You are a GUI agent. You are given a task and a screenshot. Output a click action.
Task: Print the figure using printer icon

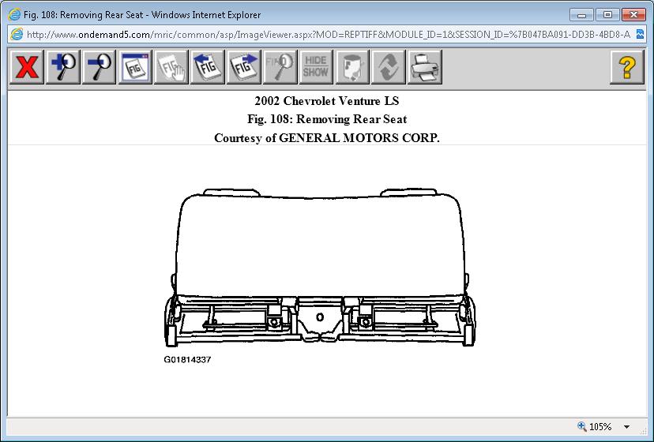[425, 67]
